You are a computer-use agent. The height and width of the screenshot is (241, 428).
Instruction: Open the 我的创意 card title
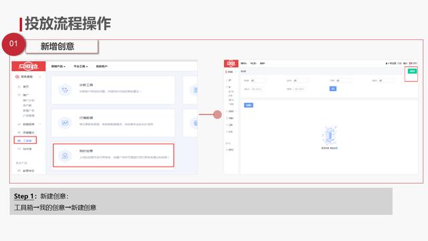click(x=86, y=151)
